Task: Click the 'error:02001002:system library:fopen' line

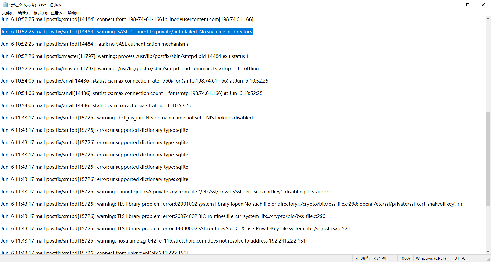Action: (232, 204)
